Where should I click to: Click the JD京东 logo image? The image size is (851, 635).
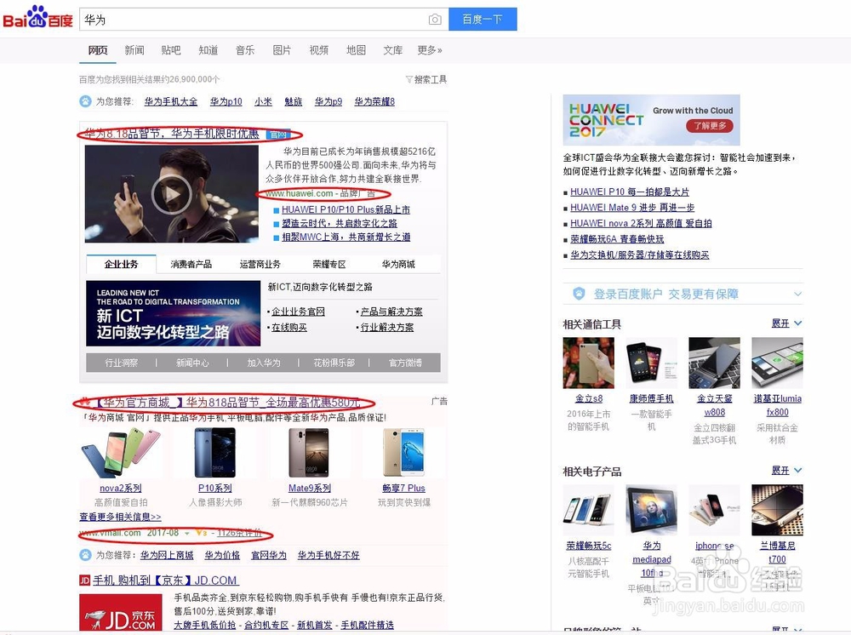[121, 612]
